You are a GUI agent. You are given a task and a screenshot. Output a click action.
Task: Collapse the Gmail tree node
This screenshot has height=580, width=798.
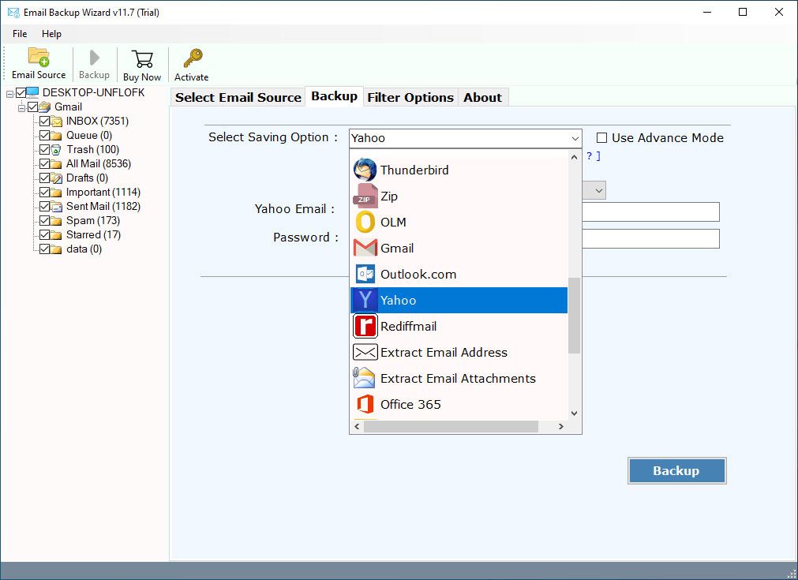tap(22, 108)
